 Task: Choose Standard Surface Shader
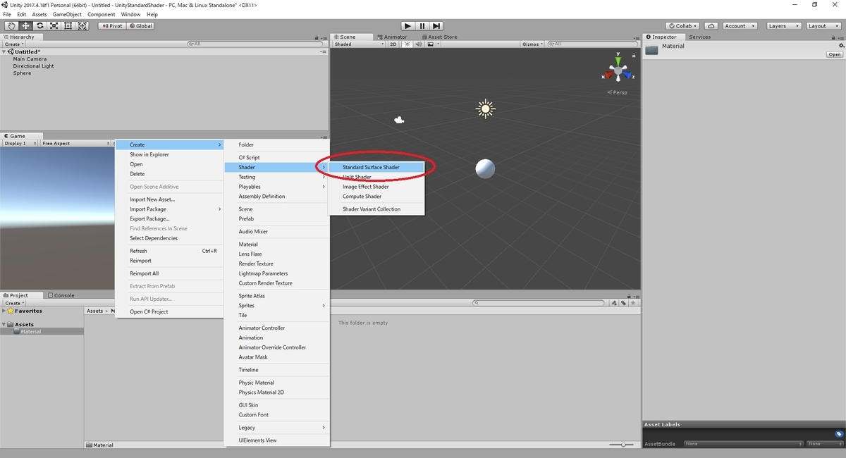(x=376, y=167)
